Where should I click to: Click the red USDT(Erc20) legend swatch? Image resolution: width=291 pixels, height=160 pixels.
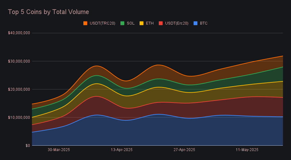[x=161, y=23]
